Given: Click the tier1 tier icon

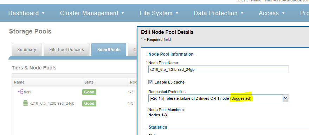Looking at the screenshot, I should click(20, 92).
